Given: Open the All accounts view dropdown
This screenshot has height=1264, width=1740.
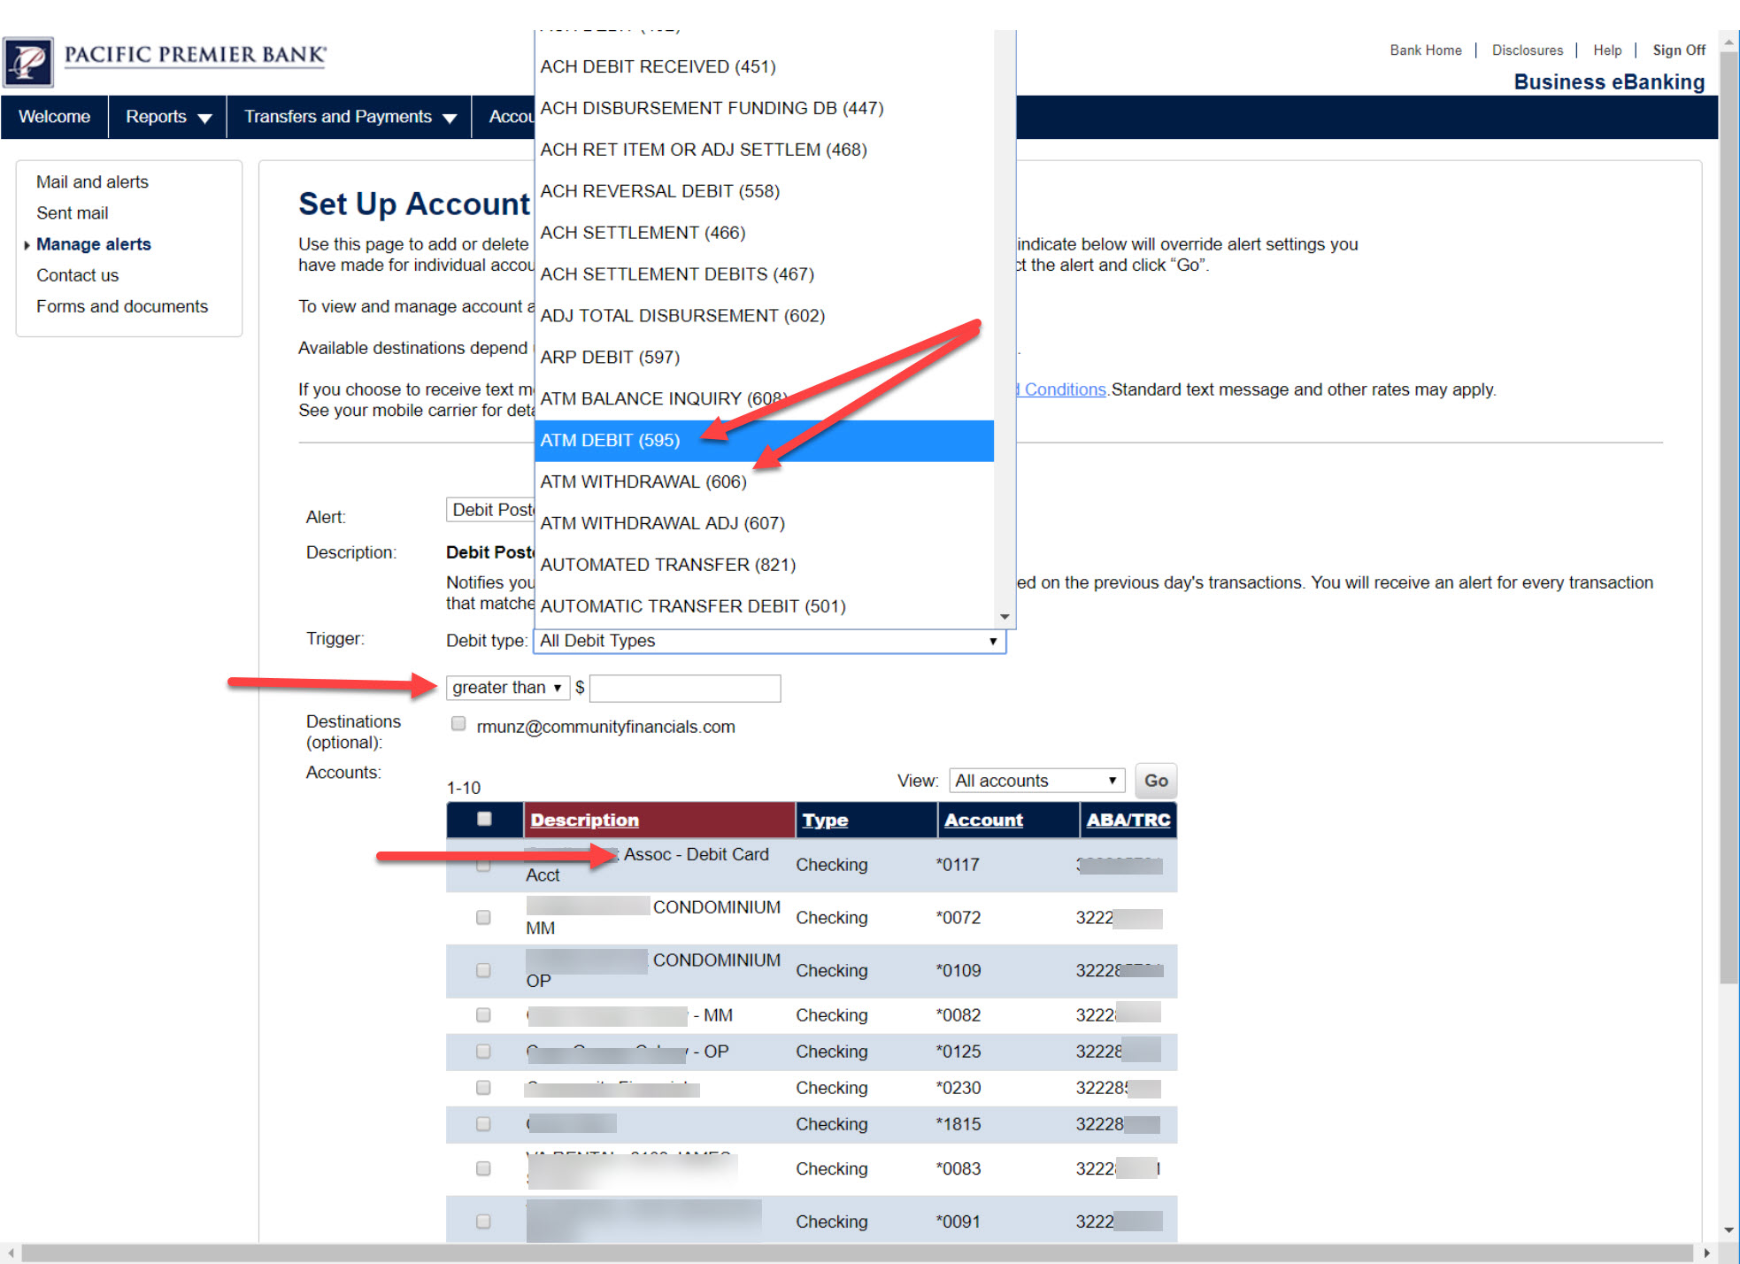Looking at the screenshot, I should [x=1036, y=781].
